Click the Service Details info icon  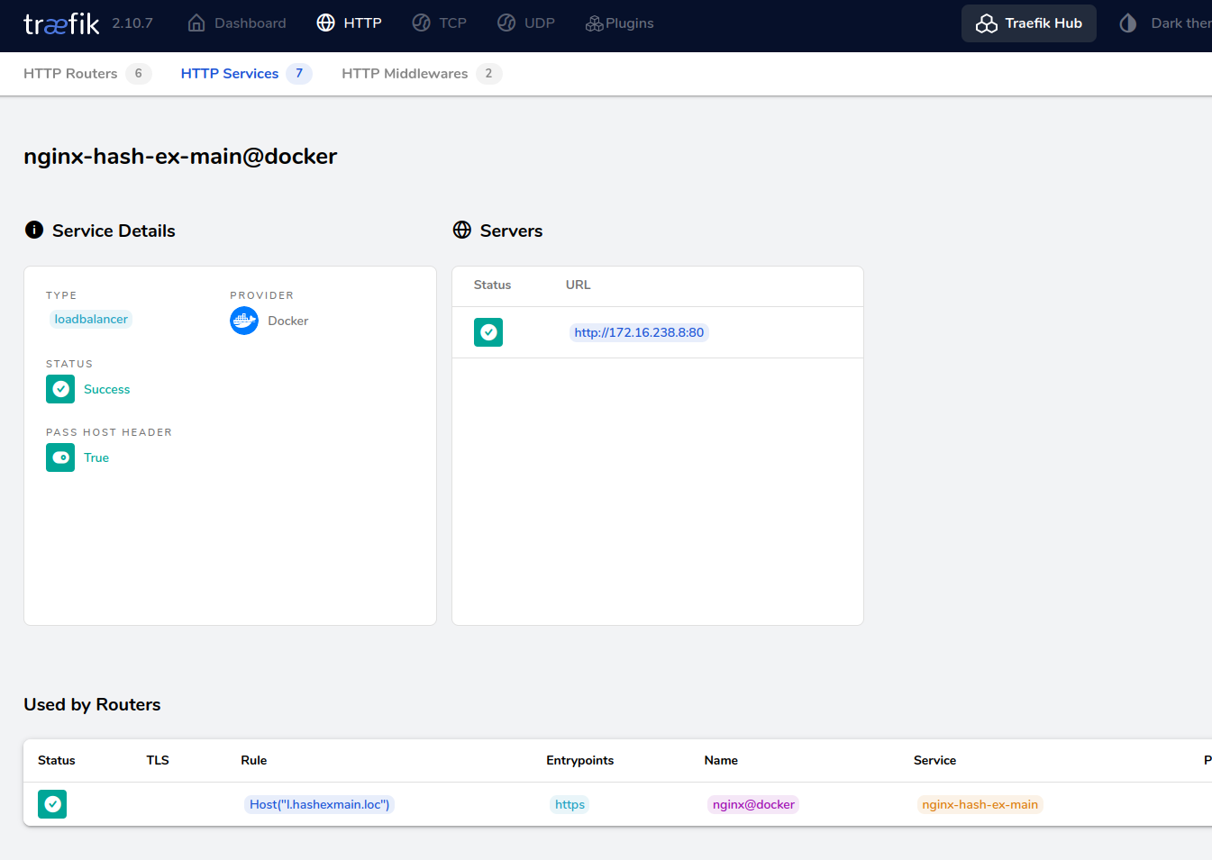pos(34,230)
